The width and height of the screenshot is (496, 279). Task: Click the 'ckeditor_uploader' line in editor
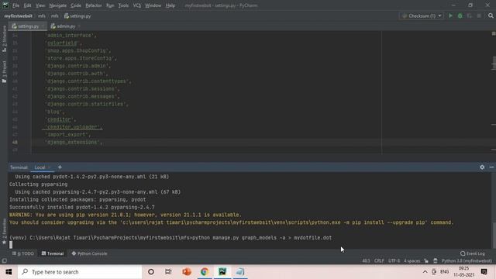72,127
